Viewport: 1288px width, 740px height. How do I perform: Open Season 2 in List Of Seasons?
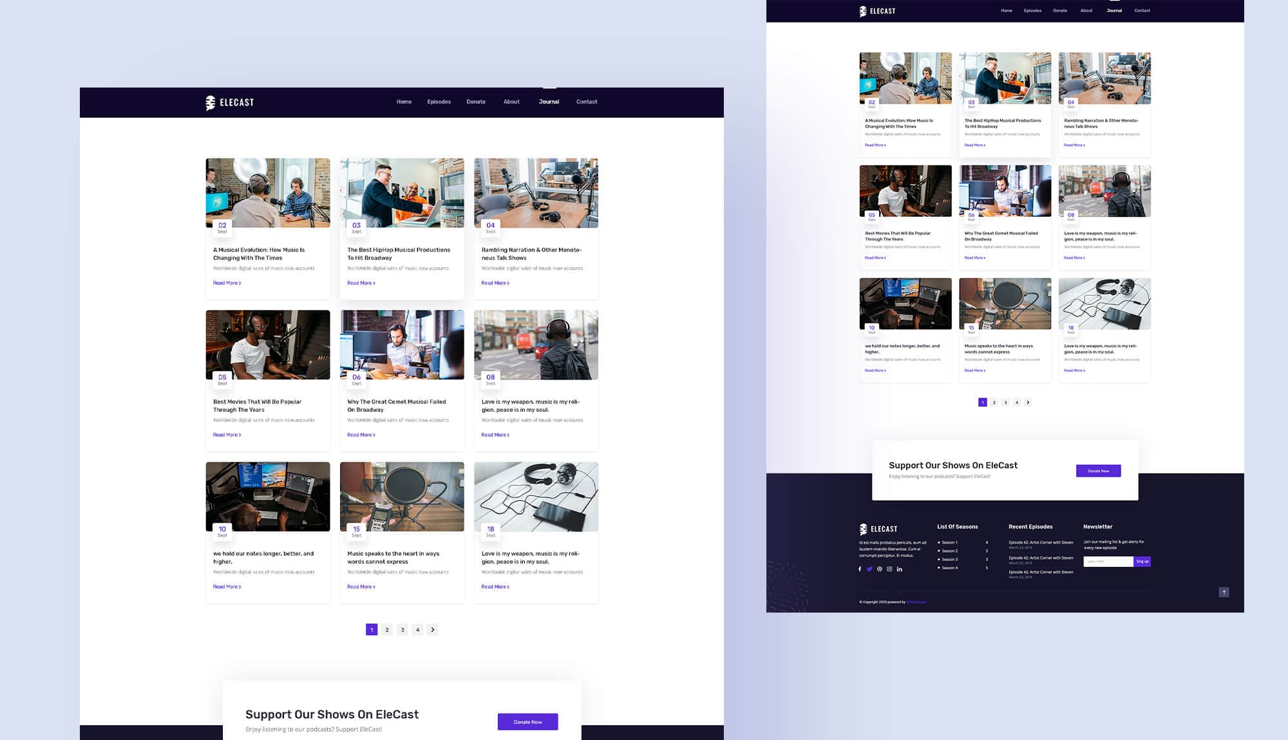[x=949, y=551]
